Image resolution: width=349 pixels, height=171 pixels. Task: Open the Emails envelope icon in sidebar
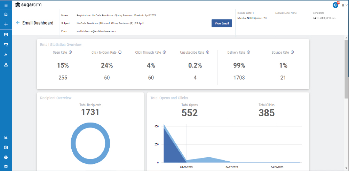6,35
